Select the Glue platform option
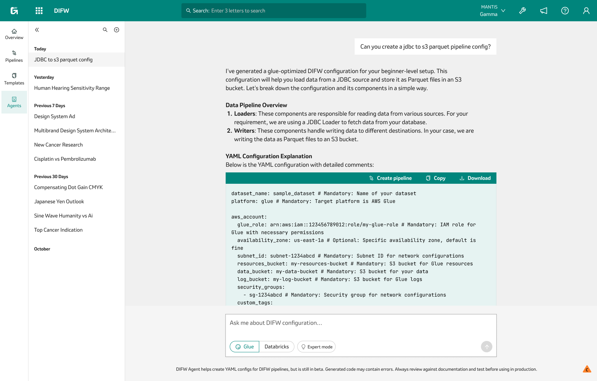597x381 pixels. [x=244, y=347]
